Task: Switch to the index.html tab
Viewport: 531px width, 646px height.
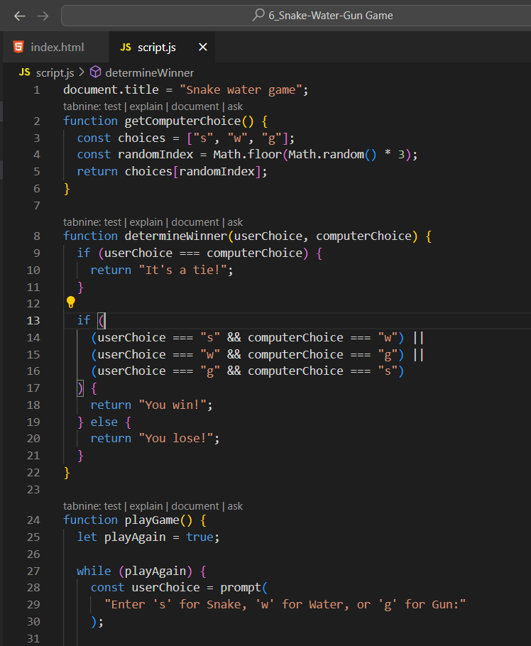Action: pos(55,47)
